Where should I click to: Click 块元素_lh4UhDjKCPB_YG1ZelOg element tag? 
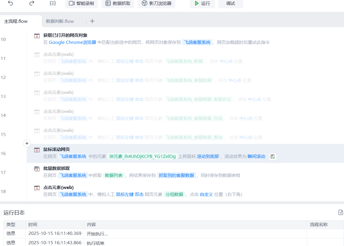point(142,156)
